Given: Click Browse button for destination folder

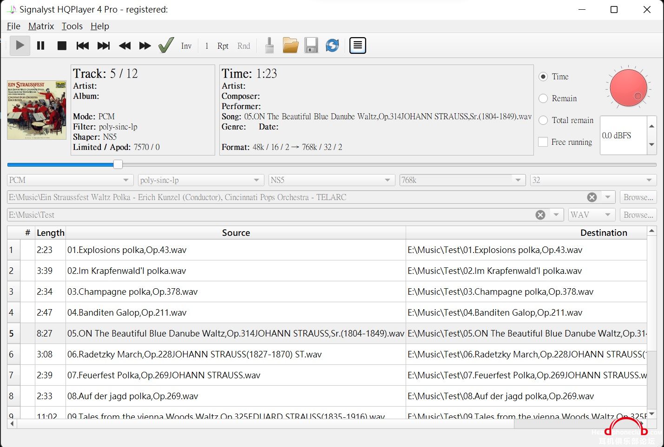Looking at the screenshot, I should pyautogui.click(x=638, y=215).
